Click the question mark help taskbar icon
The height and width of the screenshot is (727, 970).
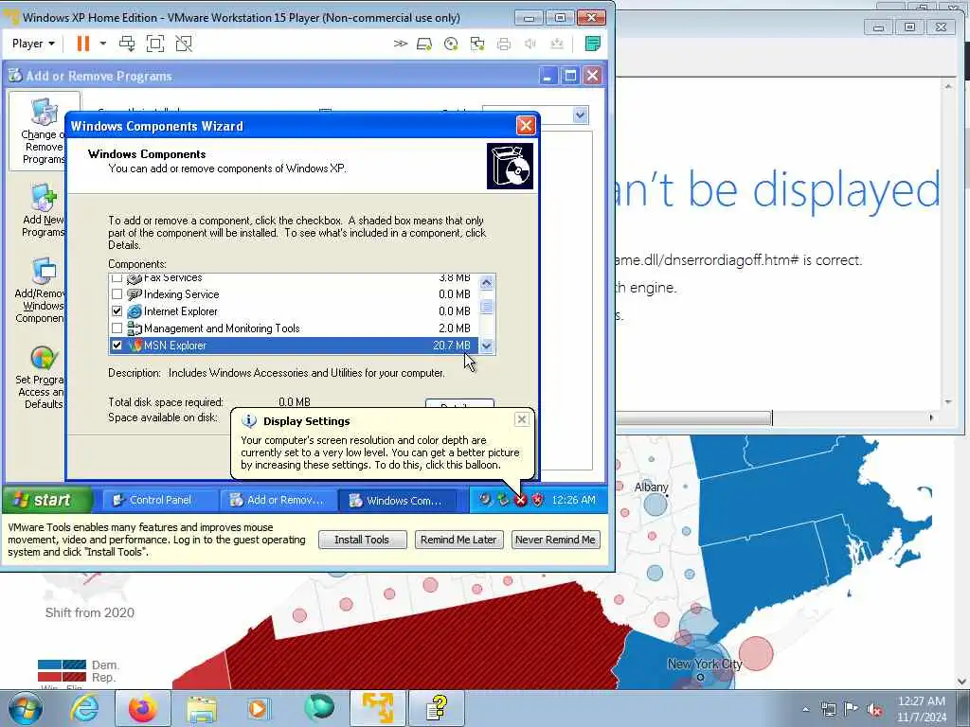coord(437,708)
